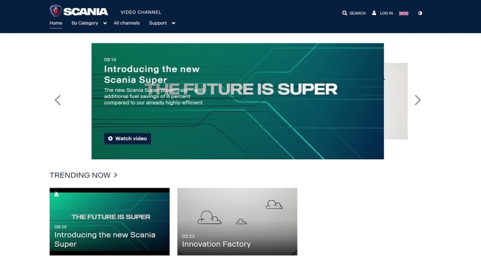Click the SCANIA wordmark

click(x=85, y=12)
